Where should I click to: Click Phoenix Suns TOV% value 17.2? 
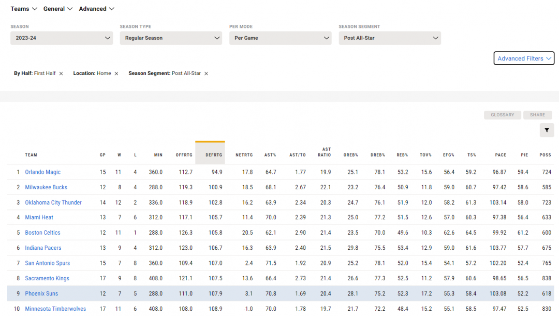426,294
